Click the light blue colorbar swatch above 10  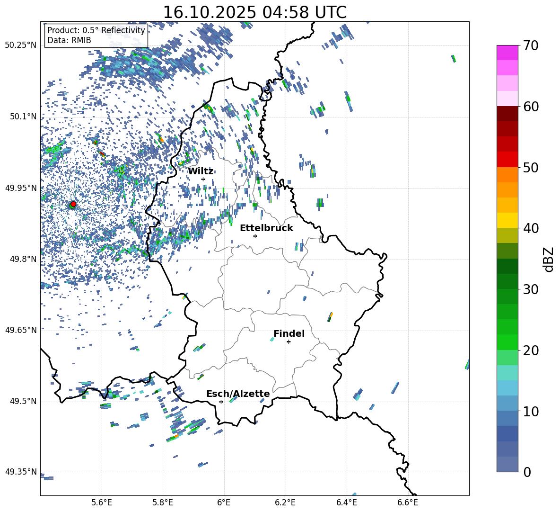[507, 388]
